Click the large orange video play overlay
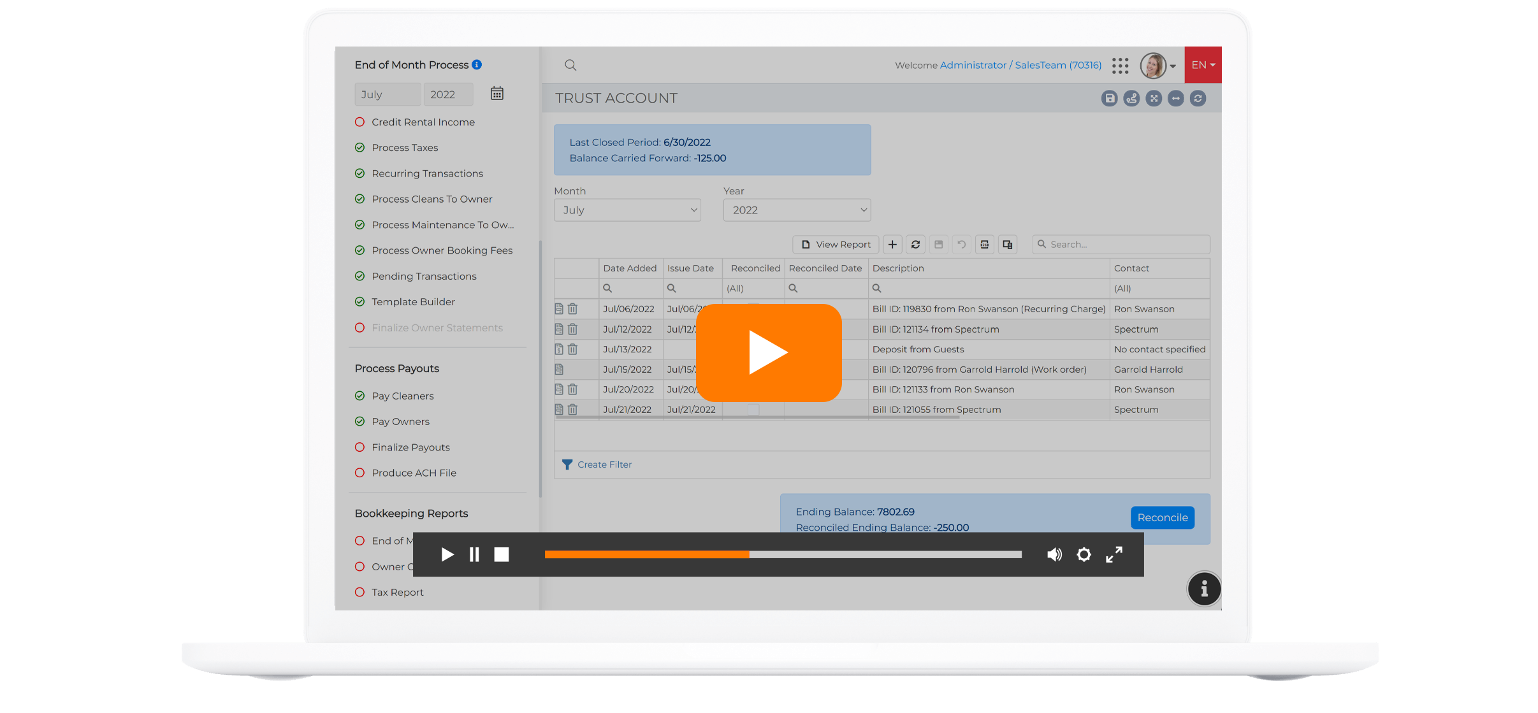 click(x=769, y=352)
